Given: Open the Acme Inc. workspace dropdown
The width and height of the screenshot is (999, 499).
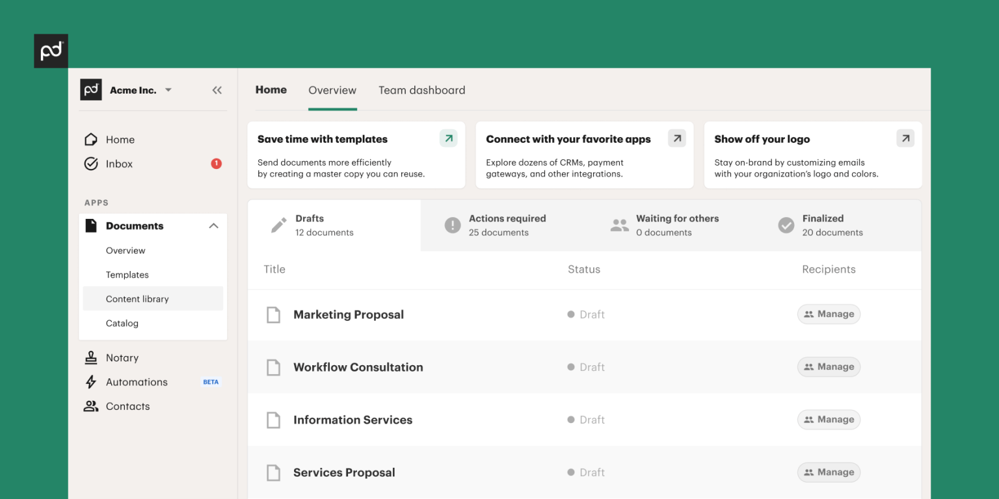Looking at the screenshot, I should pyautogui.click(x=168, y=90).
